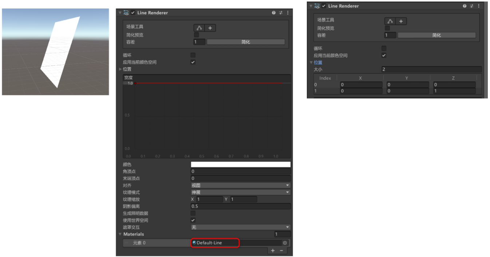Toggle 简化预览 checkbox in right panel

click(387, 28)
